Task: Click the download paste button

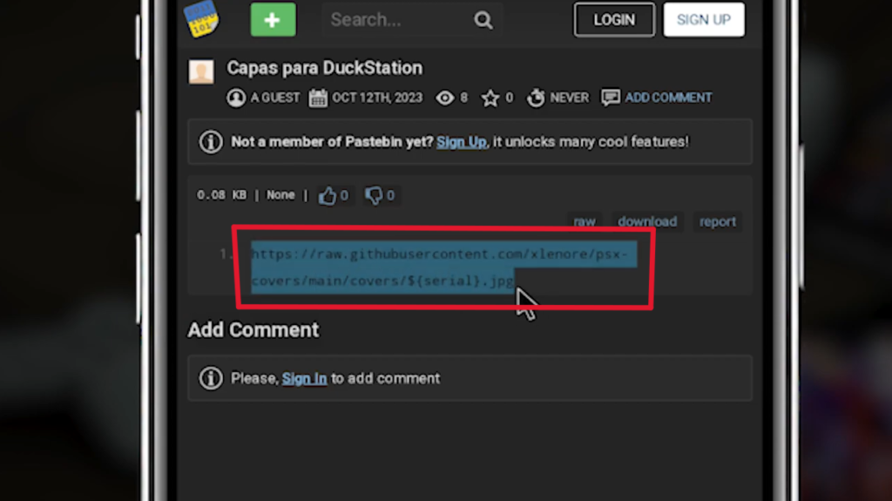Action: 647,221
